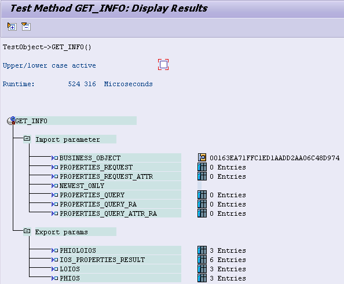Click the Expand all nodes toolbar icon
The width and height of the screenshot is (344, 284).
(x=12, y=27)
